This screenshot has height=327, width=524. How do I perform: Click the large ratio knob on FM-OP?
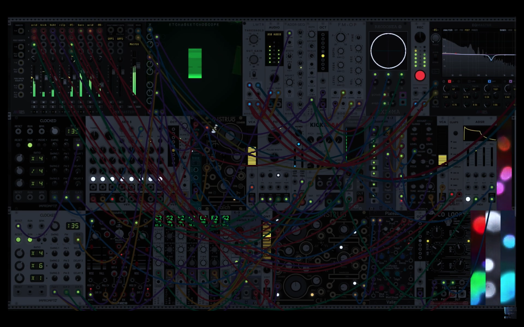(341, 37)
